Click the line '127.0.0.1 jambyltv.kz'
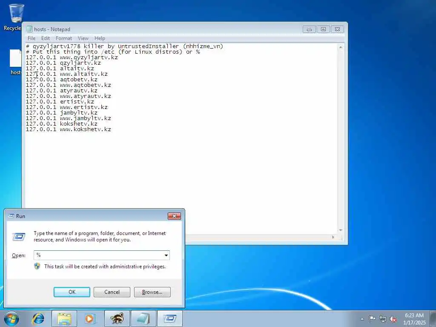The height and width of the screenshot is (327, 436). click(x=62, y=112)
